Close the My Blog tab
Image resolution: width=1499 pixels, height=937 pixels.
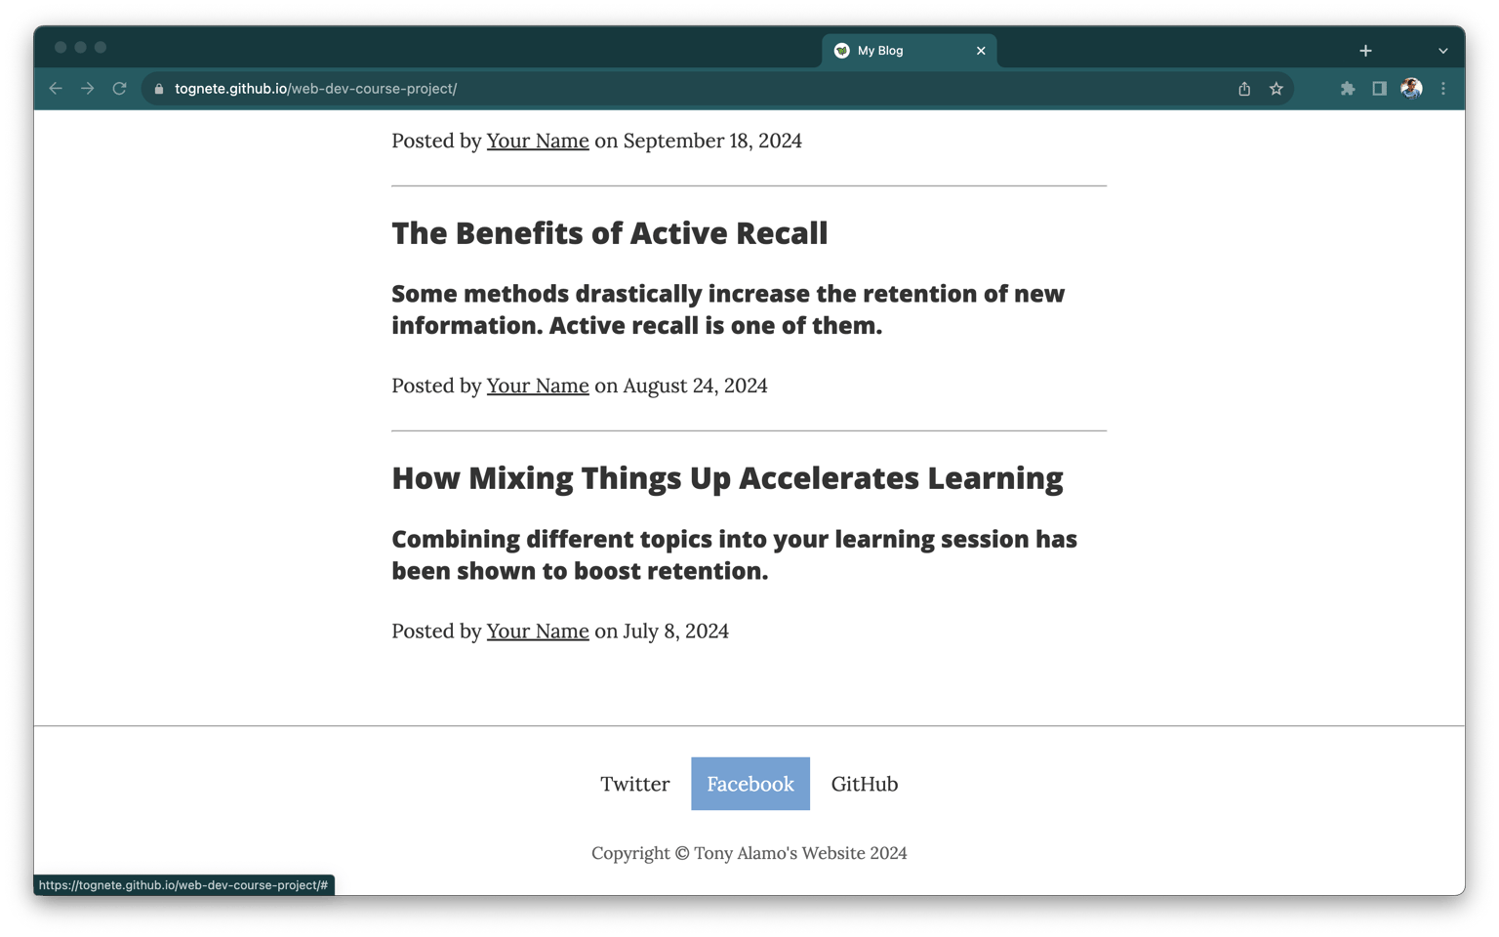[x=981, y=51]
